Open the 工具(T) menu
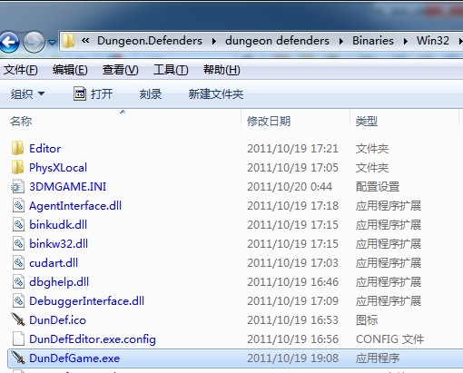463x373 pixels. (x=171, y=70)
